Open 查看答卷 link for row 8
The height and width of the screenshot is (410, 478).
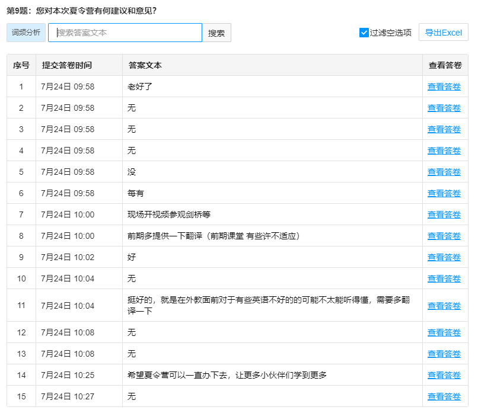tap(444, 236)
